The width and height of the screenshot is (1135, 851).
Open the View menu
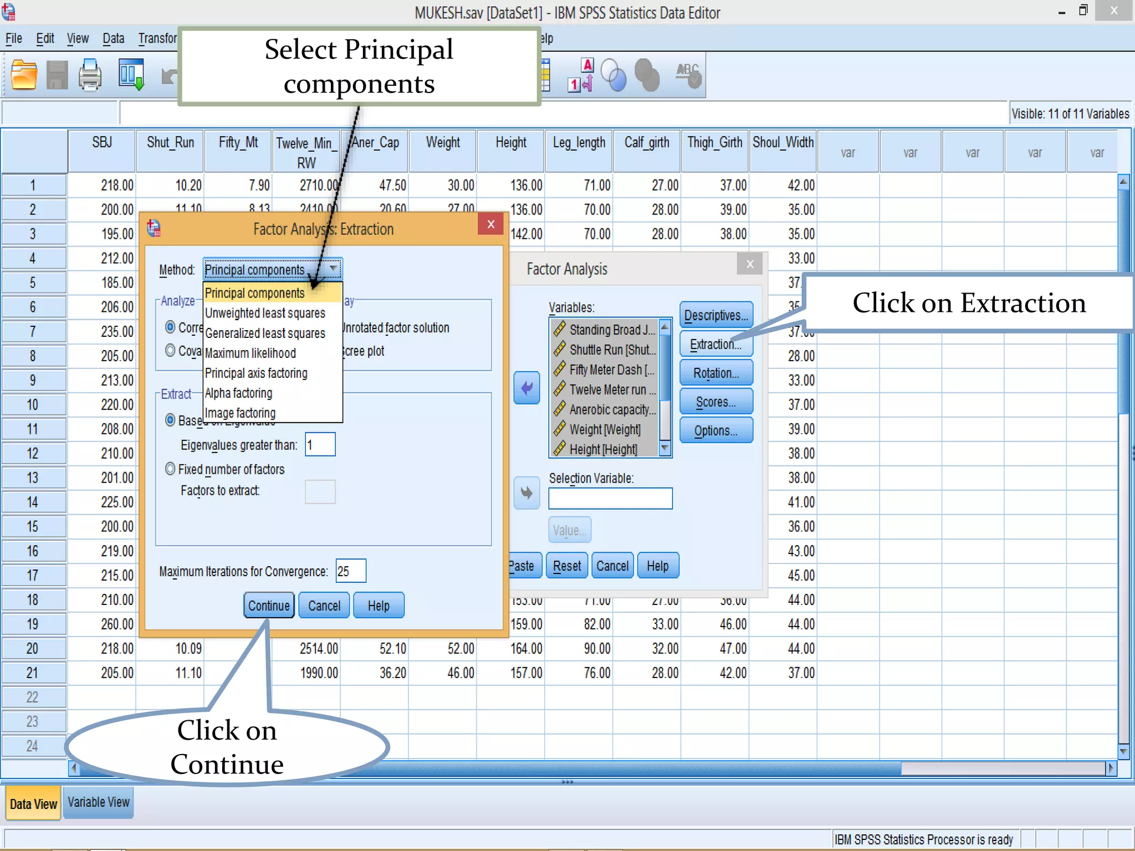78,38
